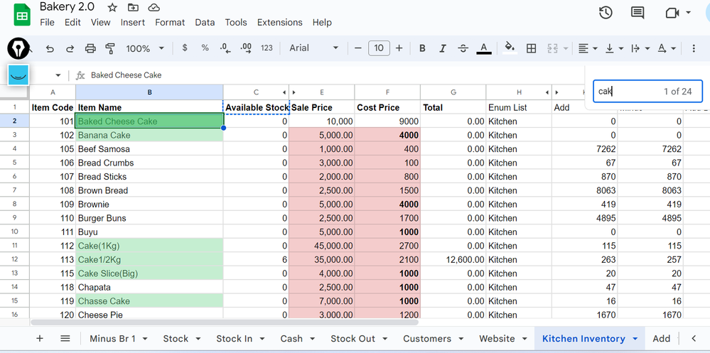Select column B header

click(149, 92)
